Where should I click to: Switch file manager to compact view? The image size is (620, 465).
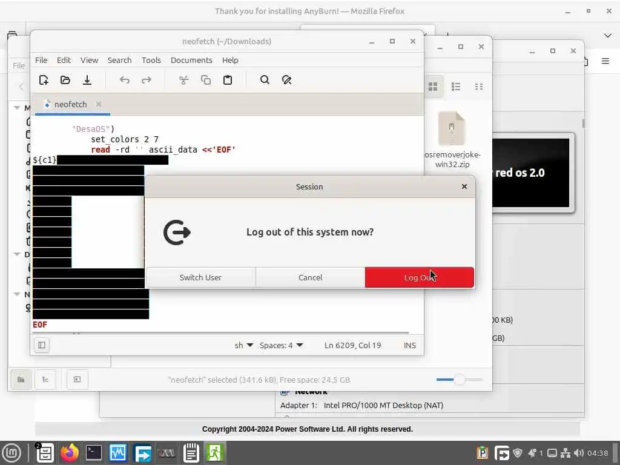pyautogui.click(x=479, y=87)
